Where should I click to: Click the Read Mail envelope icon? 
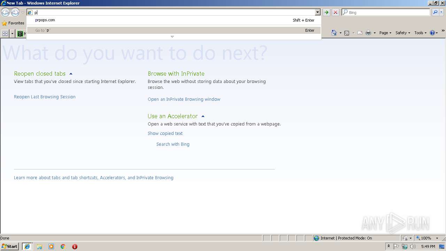pyautogui.click(x=360, y=33)
